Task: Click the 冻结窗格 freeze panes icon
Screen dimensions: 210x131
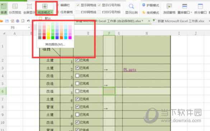Action: point(169,6)
